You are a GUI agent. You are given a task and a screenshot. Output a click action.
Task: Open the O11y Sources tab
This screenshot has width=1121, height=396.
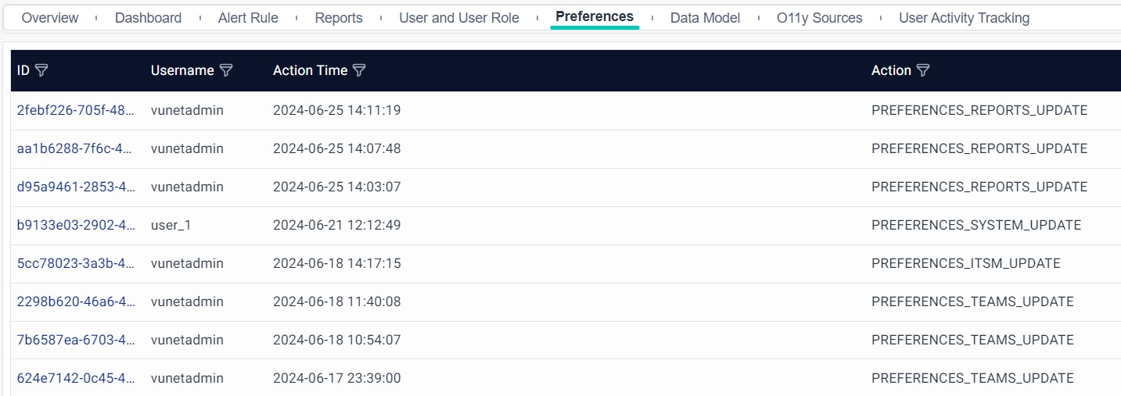tap(819, 18)
